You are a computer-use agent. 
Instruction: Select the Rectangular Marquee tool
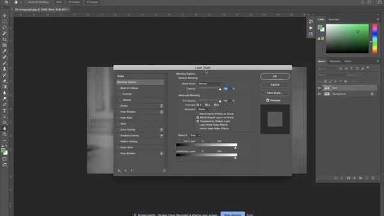tap(4, 22)
